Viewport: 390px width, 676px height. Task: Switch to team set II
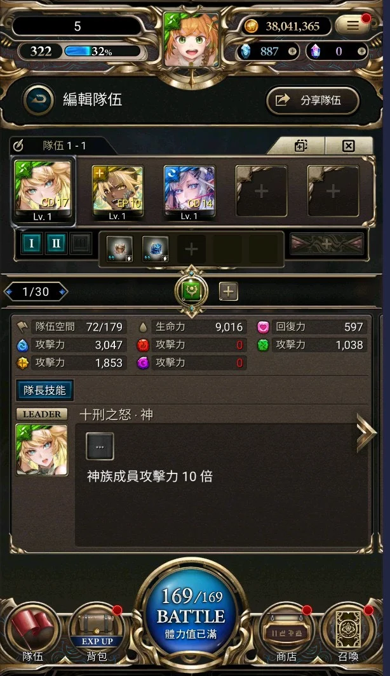[56, 244]
